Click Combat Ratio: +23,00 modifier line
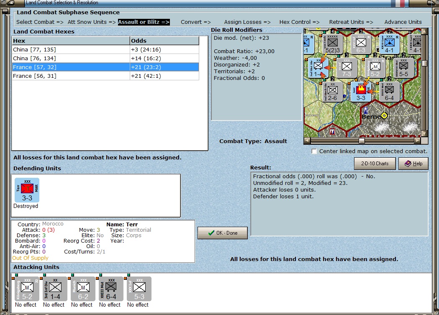 click(x=244, y=51)
